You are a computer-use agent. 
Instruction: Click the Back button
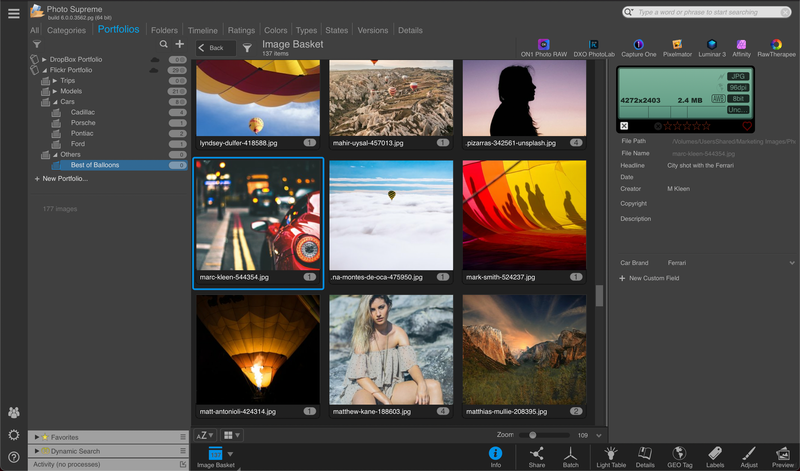coord(216,48)
